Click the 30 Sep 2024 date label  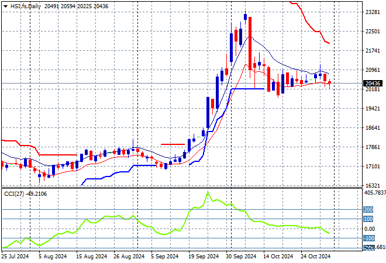[242, 256]
